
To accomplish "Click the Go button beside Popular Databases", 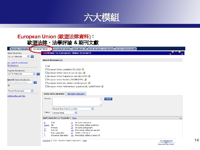I will tap(38, 74).
